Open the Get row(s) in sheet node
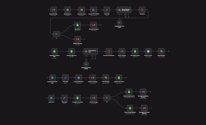Image resolution: width=206 pixels, height=125 pixels. click(x=135, y=51)
